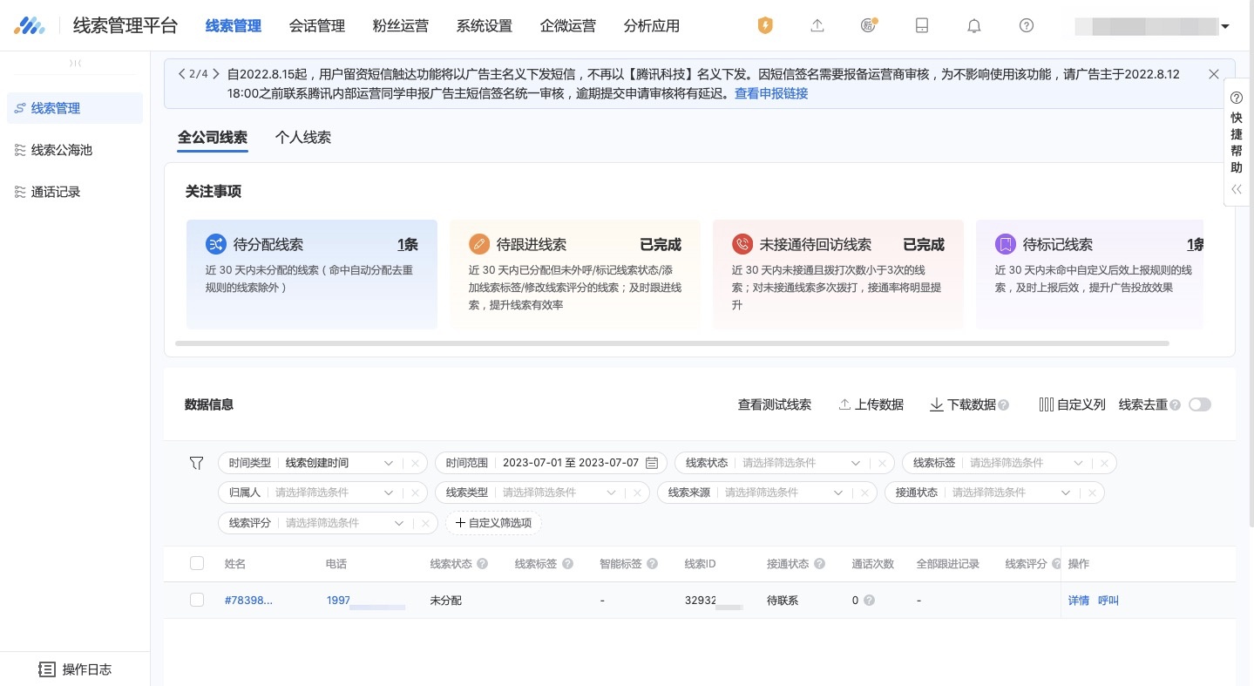Enable the 线索去重 toggle switch

1199,404
